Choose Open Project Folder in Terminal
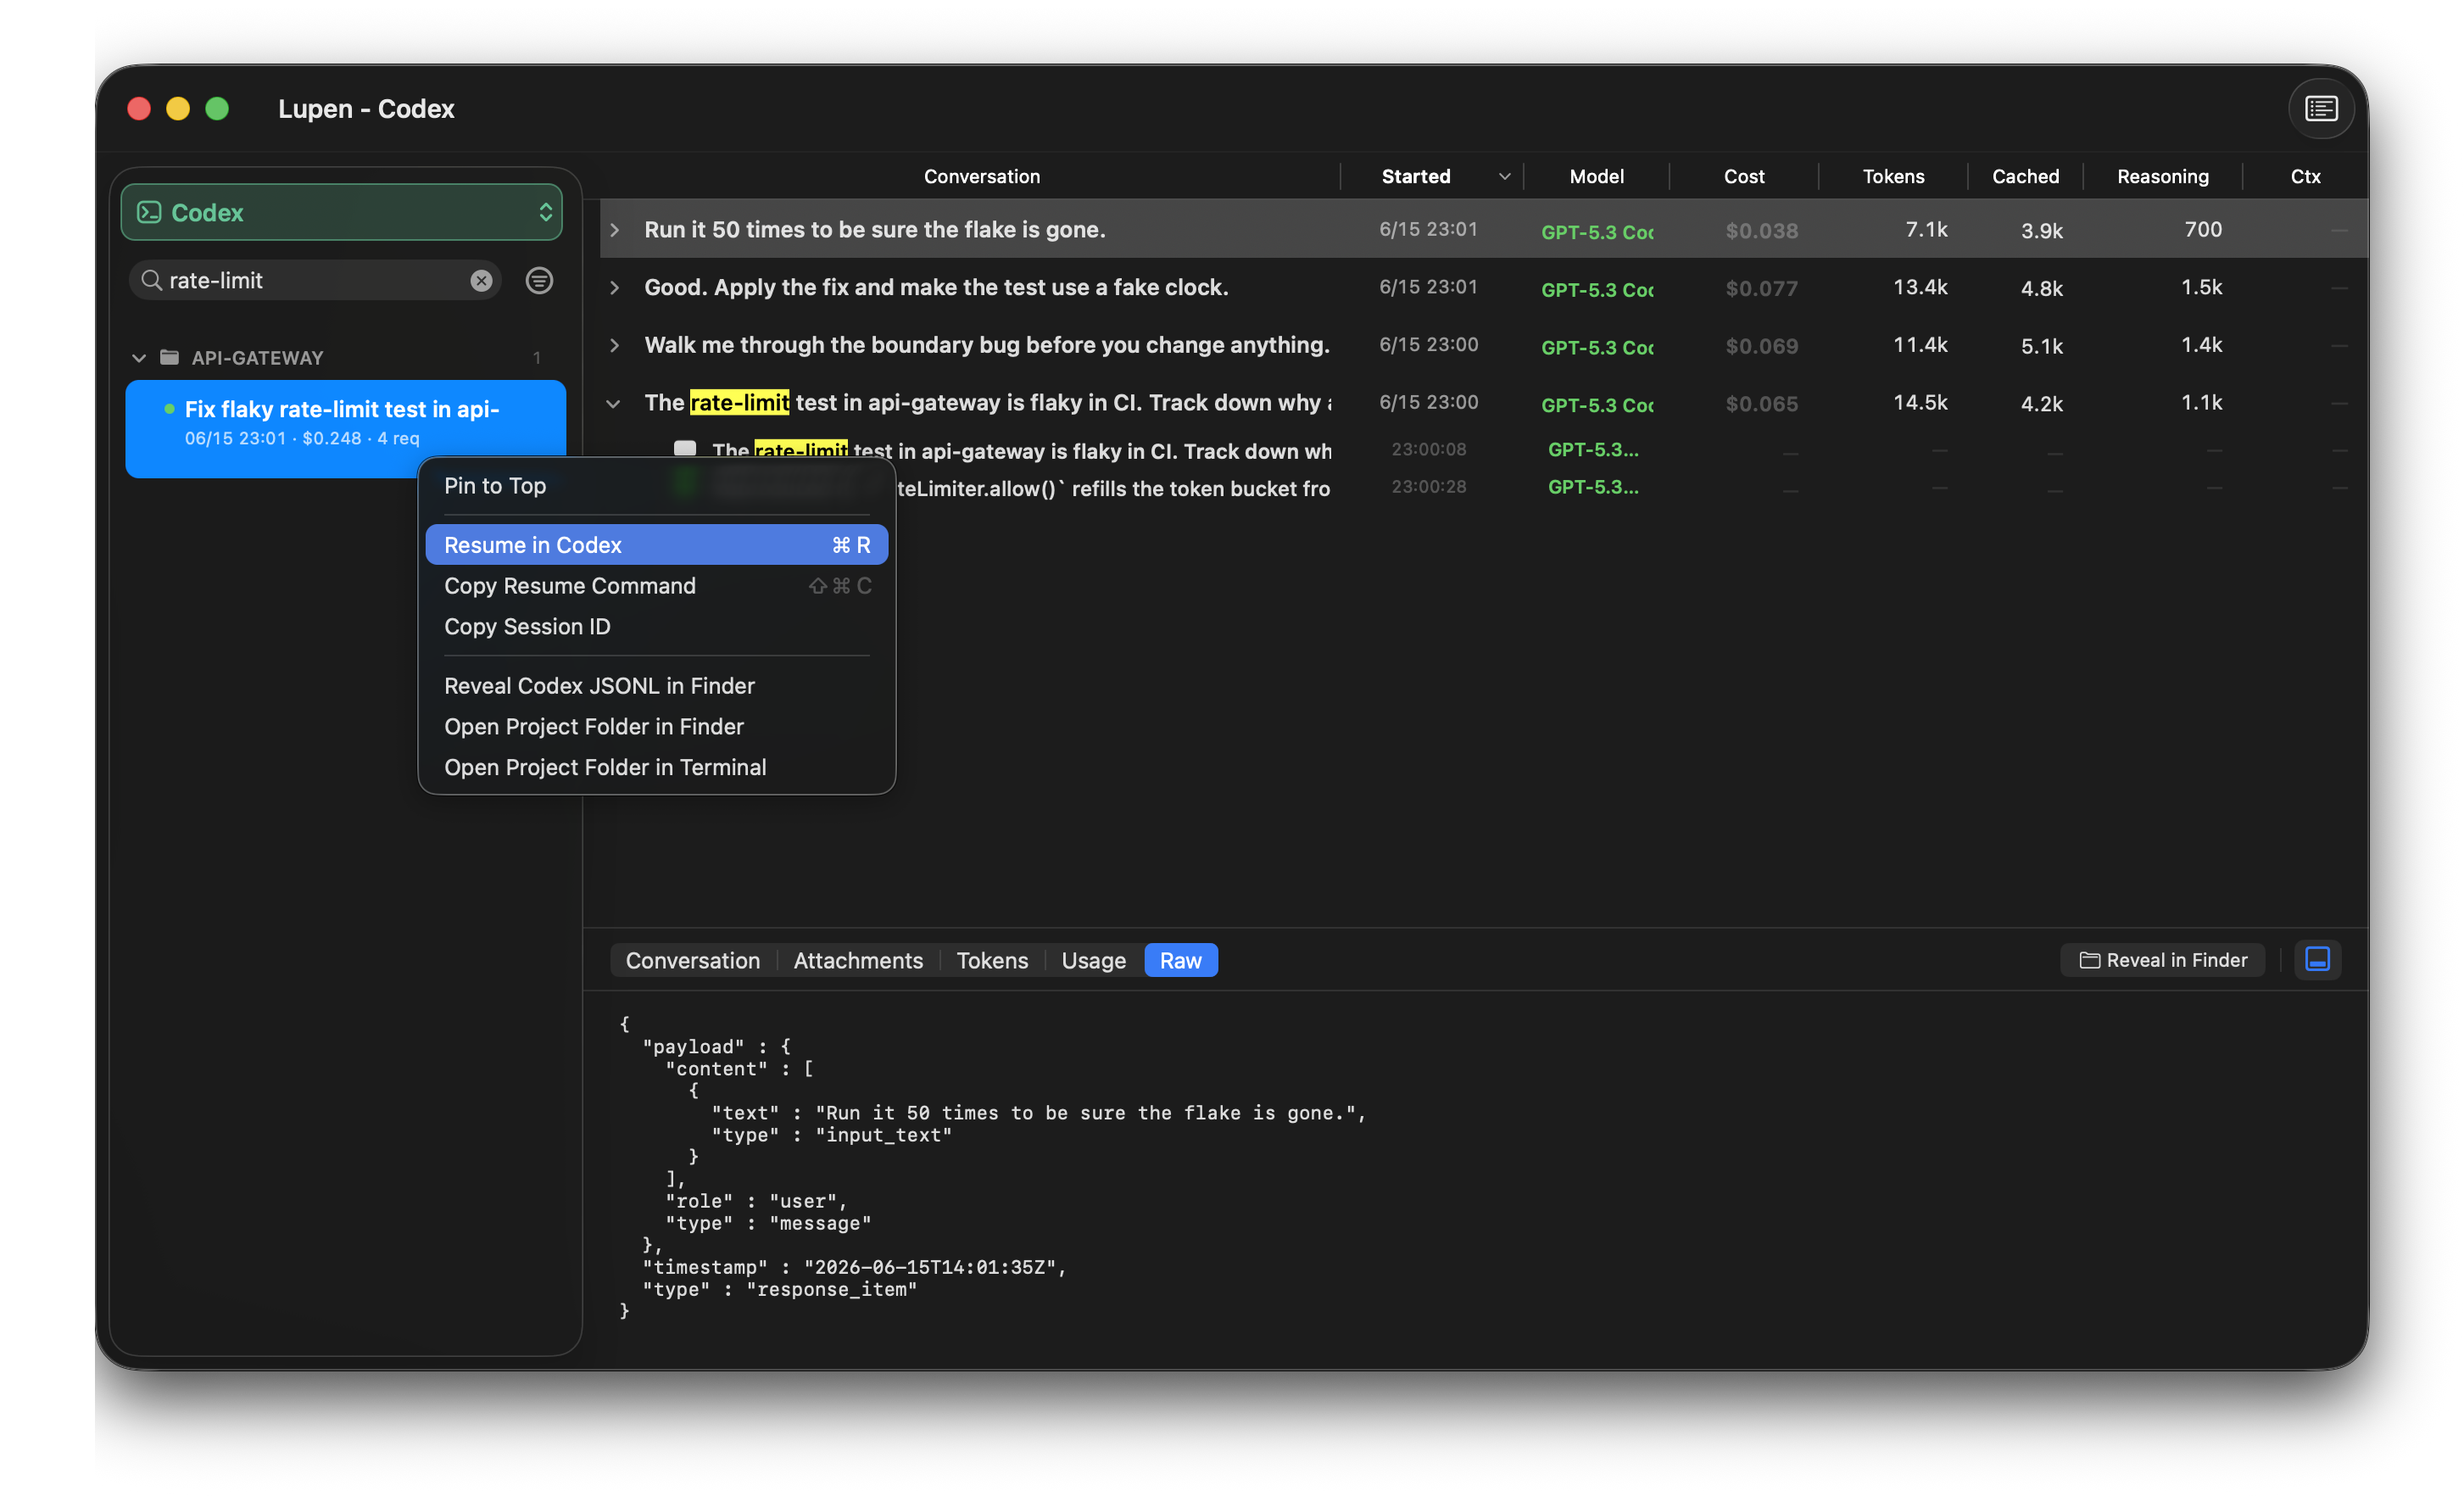 coord(656,768)
